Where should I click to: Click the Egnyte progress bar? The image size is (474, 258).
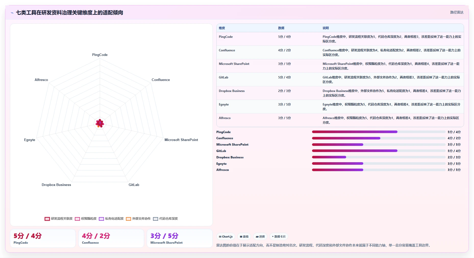pyautogui.click(x=379, y=163)
